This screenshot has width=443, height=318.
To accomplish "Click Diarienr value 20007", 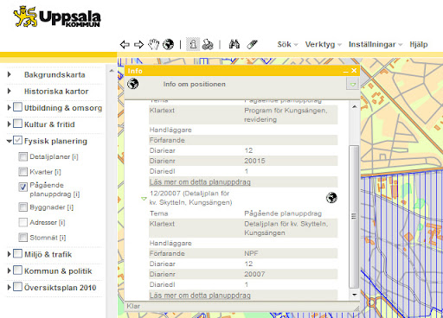I will 254,274.
